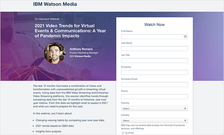Click the 'IBM may use my contact data' notice
224x135 pixels.
click(x=153, y=127)
